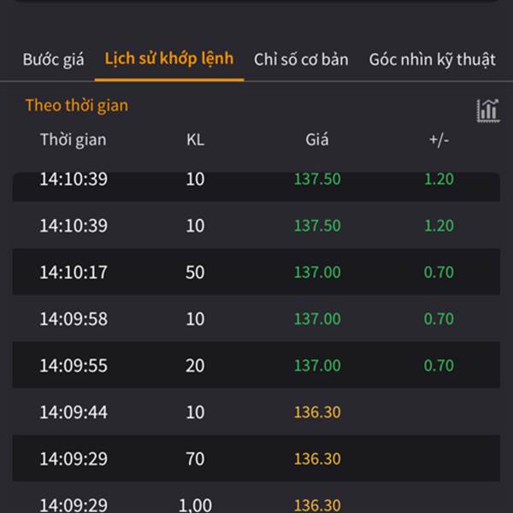
Task: Select the 14:09:55 trade row
Action: coord(256,365)
